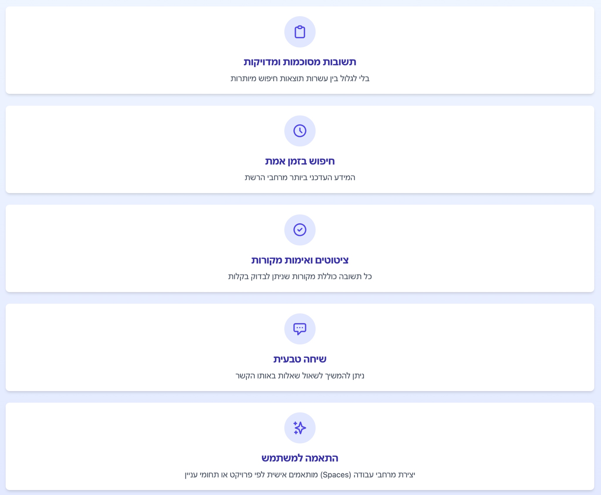Click blank area of natural conversation card

[117, 347]
